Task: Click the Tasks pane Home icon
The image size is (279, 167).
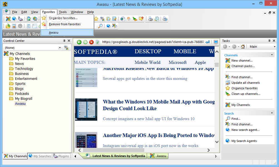Action: (x=243, y=47)
